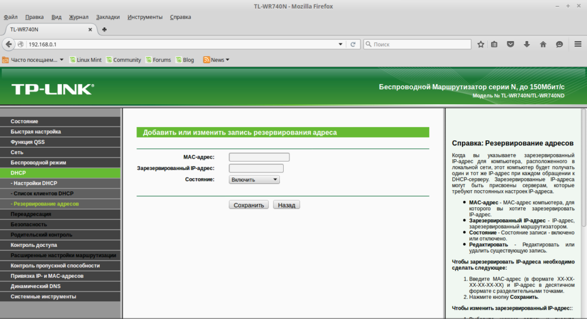Click the browser back arrow button

pos(9,44)
